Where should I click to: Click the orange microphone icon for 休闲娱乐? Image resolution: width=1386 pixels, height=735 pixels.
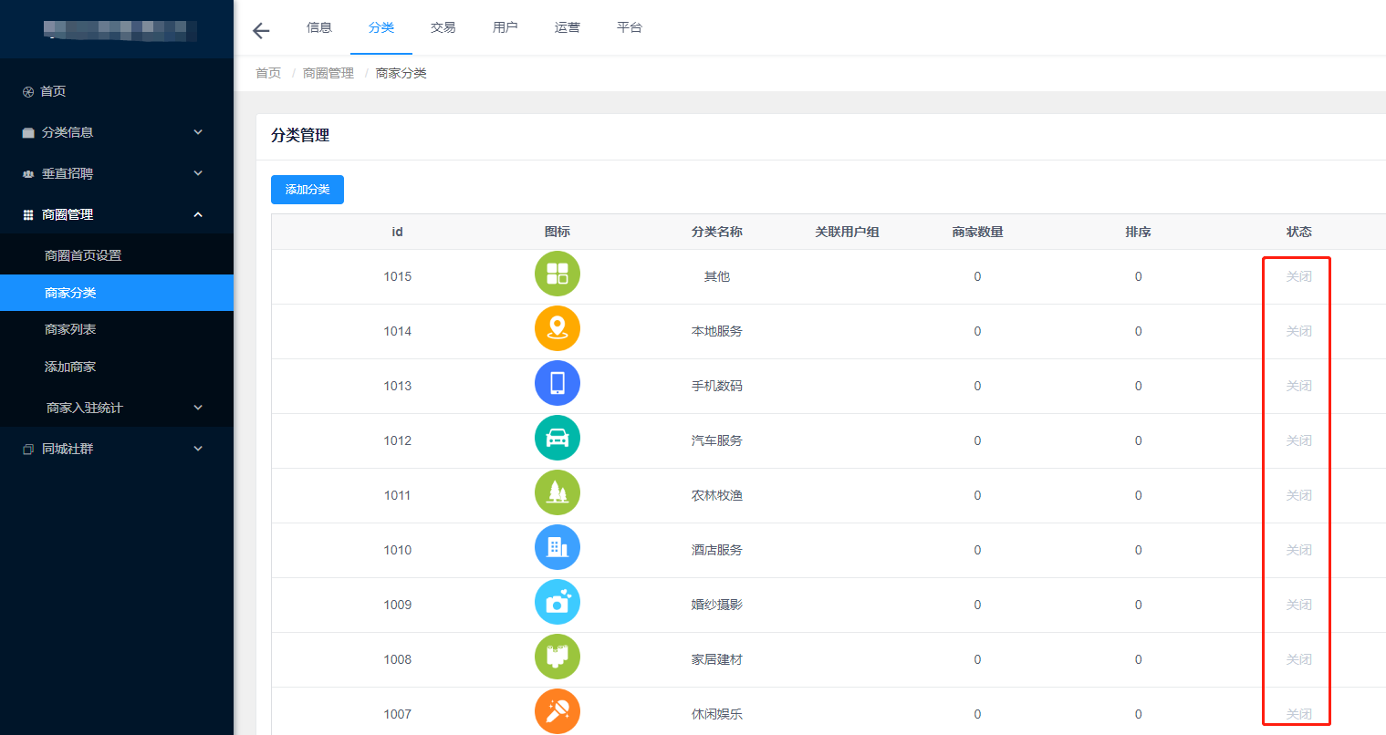tap(558, 711)
